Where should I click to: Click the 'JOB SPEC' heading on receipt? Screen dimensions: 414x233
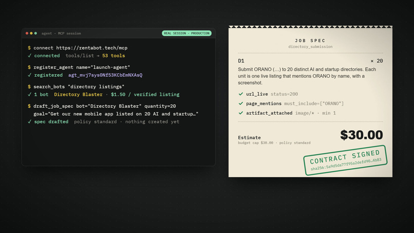click(310, 41)
